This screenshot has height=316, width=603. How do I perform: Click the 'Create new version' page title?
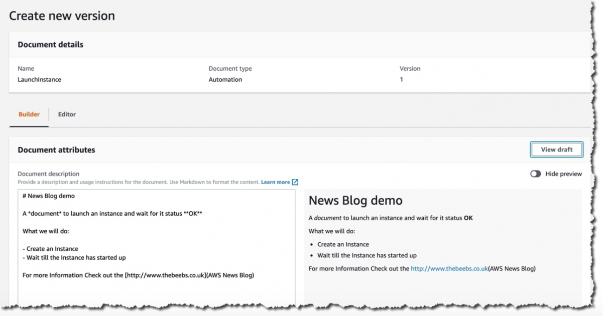tap(62, 16)
